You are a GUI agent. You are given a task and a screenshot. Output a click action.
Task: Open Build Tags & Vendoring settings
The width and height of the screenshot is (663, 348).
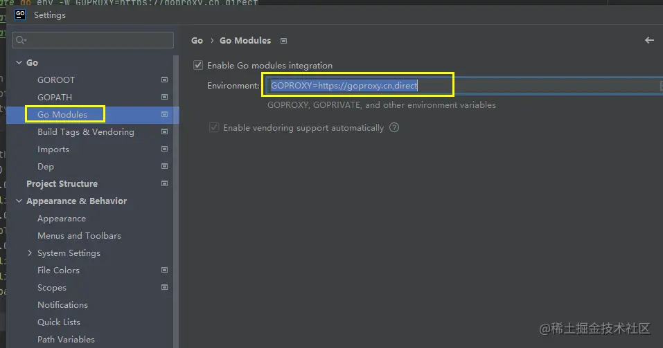[x=86, y=131]
